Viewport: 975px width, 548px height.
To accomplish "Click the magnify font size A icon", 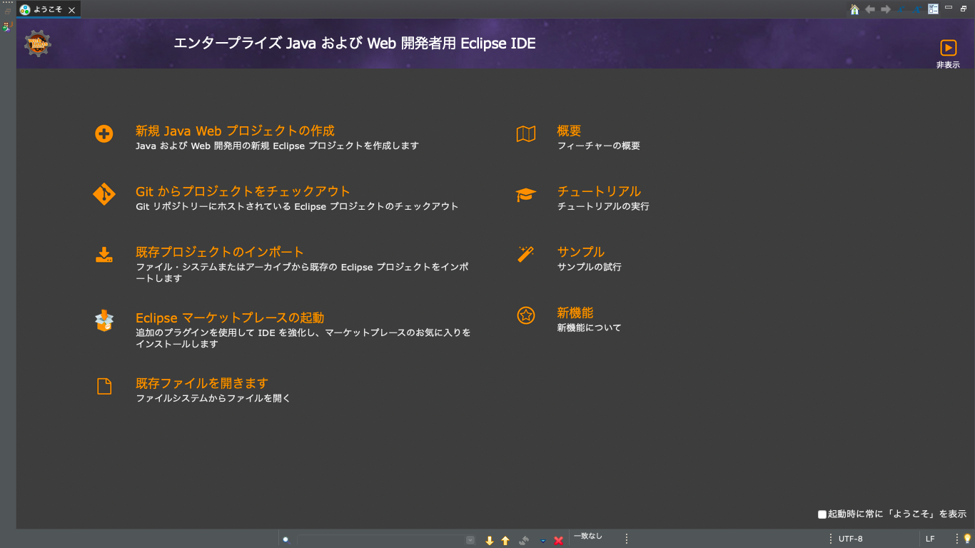I will (x=917, y=9).
